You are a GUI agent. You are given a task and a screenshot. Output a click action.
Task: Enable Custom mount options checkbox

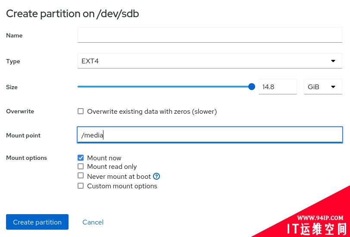[x=81, y=186]
